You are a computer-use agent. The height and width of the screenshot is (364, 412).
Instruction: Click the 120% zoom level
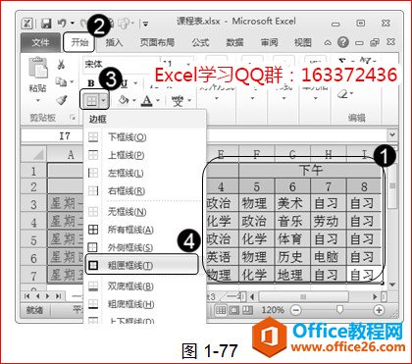[x=273, y=310]
